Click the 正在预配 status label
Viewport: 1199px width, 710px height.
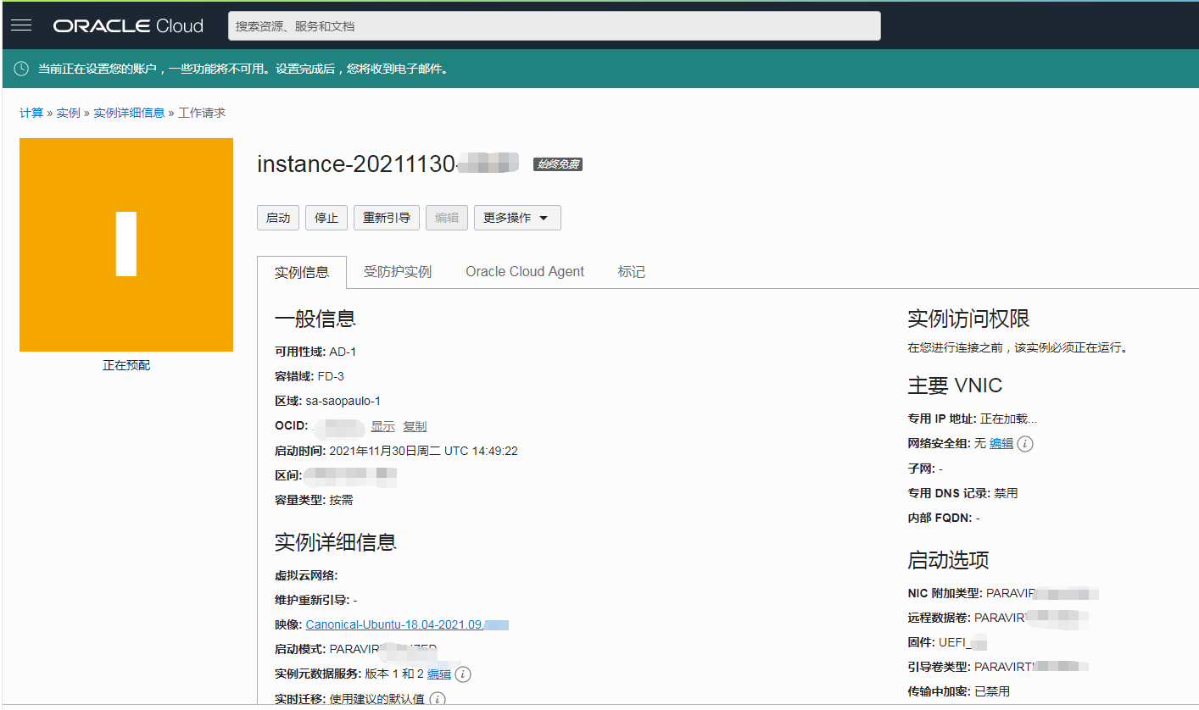click(x=126, y=366)
